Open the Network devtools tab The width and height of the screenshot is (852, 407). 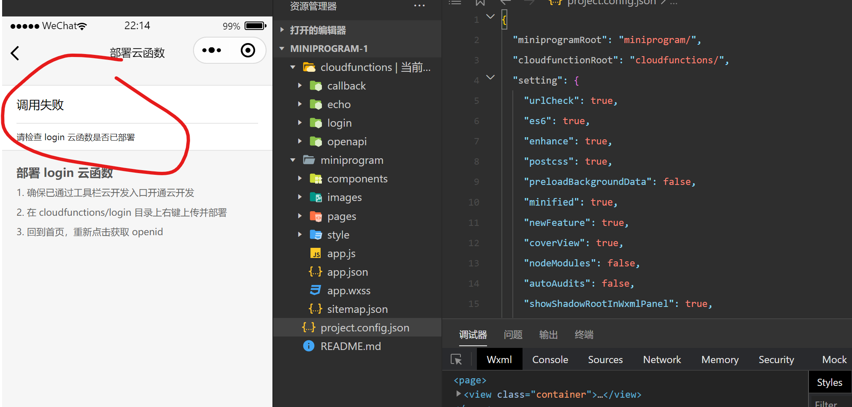tap(662, 359)
